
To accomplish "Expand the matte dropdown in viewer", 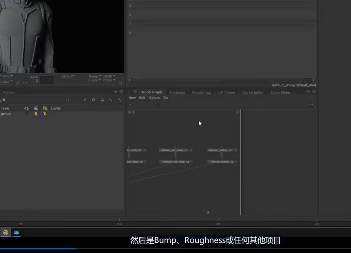I will (94, 80).
